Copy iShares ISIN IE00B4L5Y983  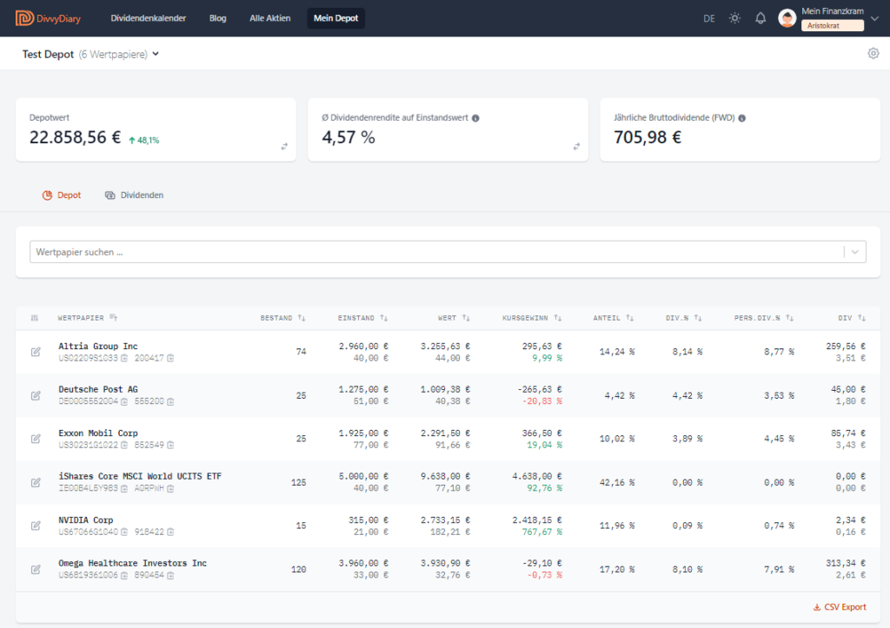coord(124,488)
